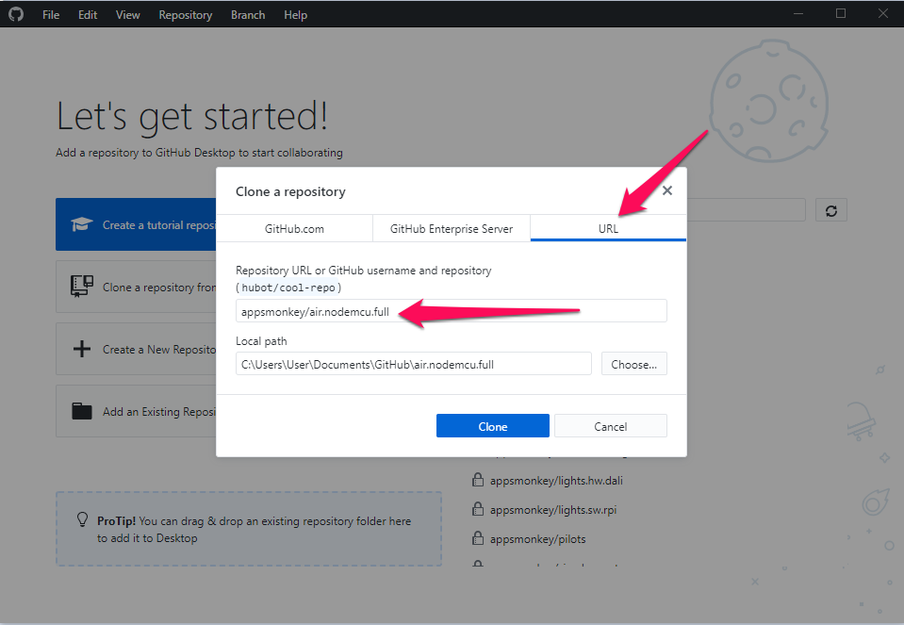Screen dimensions: 904x625
Task: Switch to the GitHub.com tab
Action: point(294,229)
